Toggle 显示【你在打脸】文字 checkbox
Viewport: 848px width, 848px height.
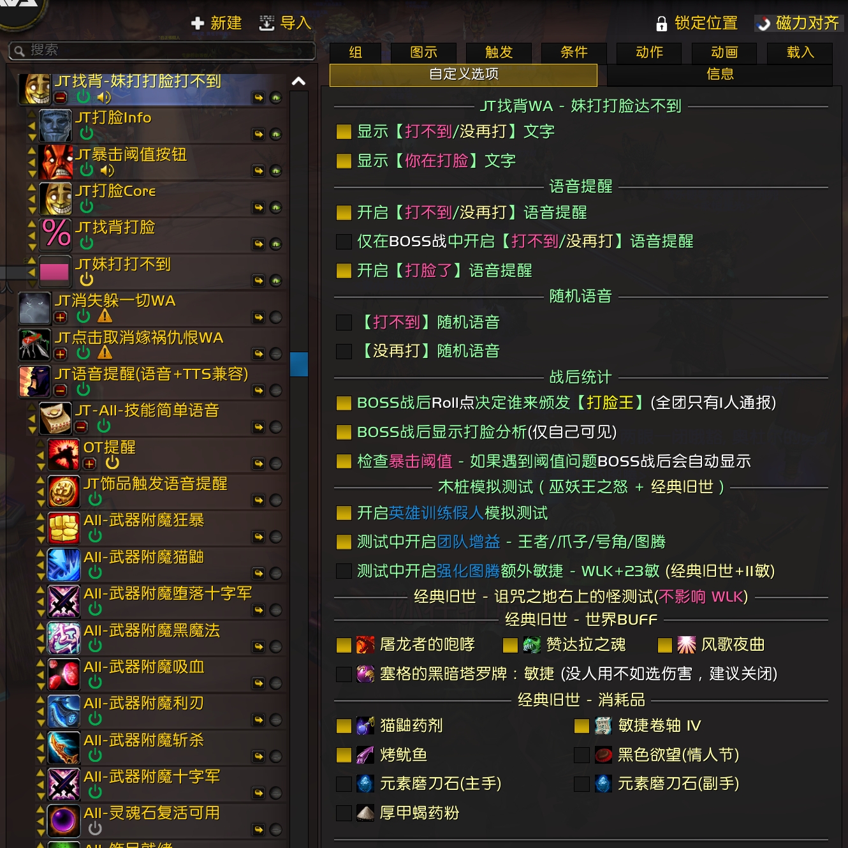tap(344, 161)
